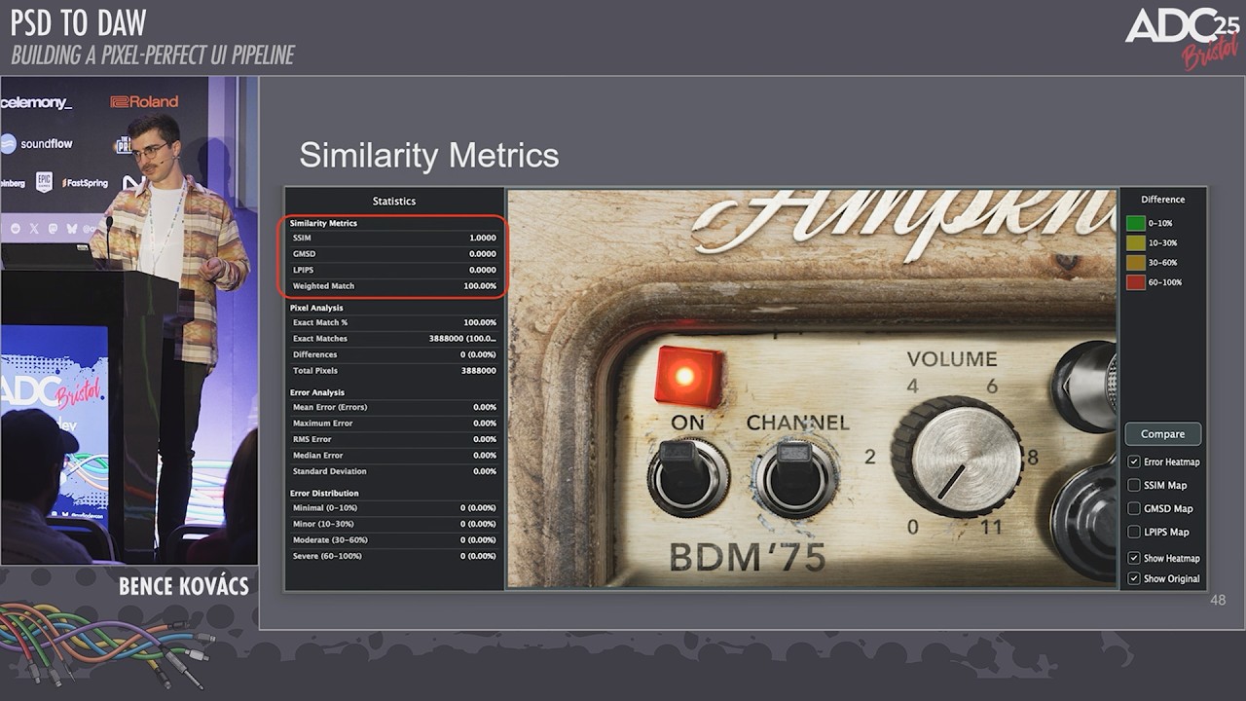Choose the 30–60% difference color swatch

pyautogui.click(x=1135, y=262)
